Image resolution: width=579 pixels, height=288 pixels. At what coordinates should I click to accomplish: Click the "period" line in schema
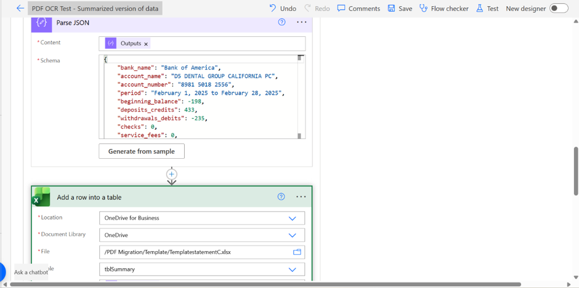coord(201,93)
